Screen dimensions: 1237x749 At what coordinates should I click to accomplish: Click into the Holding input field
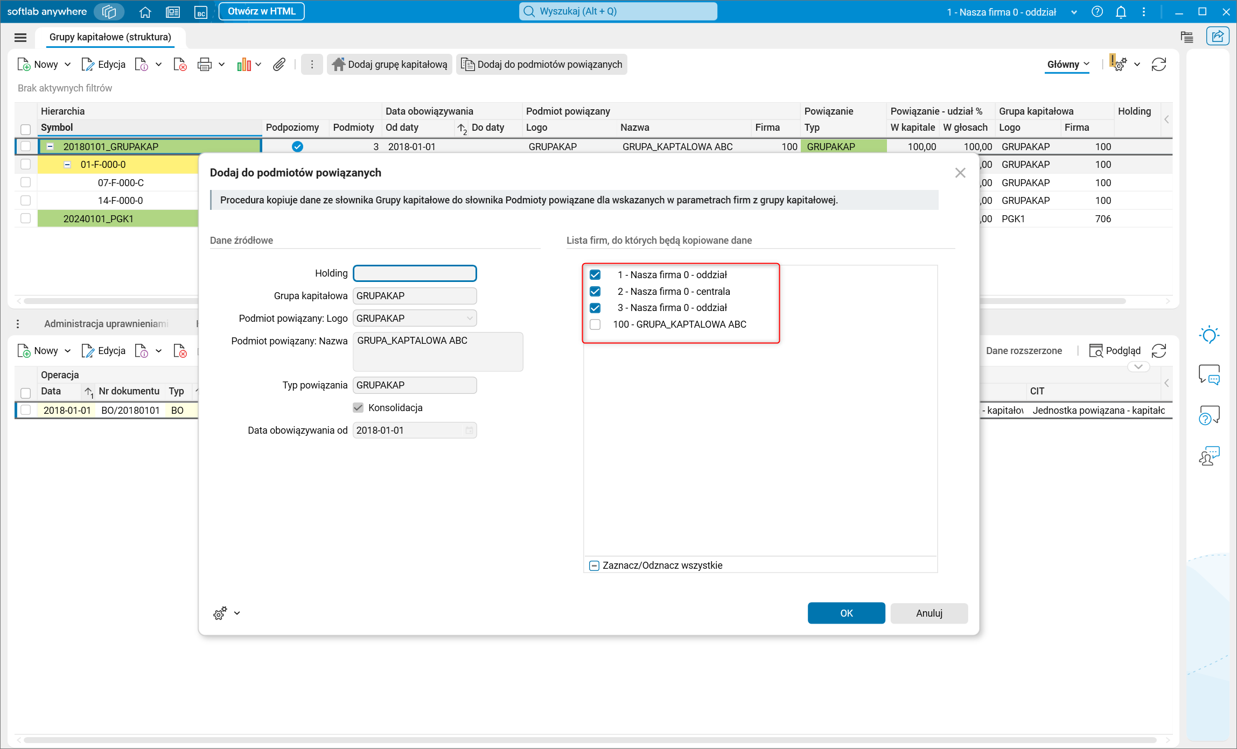pos(415,273)
